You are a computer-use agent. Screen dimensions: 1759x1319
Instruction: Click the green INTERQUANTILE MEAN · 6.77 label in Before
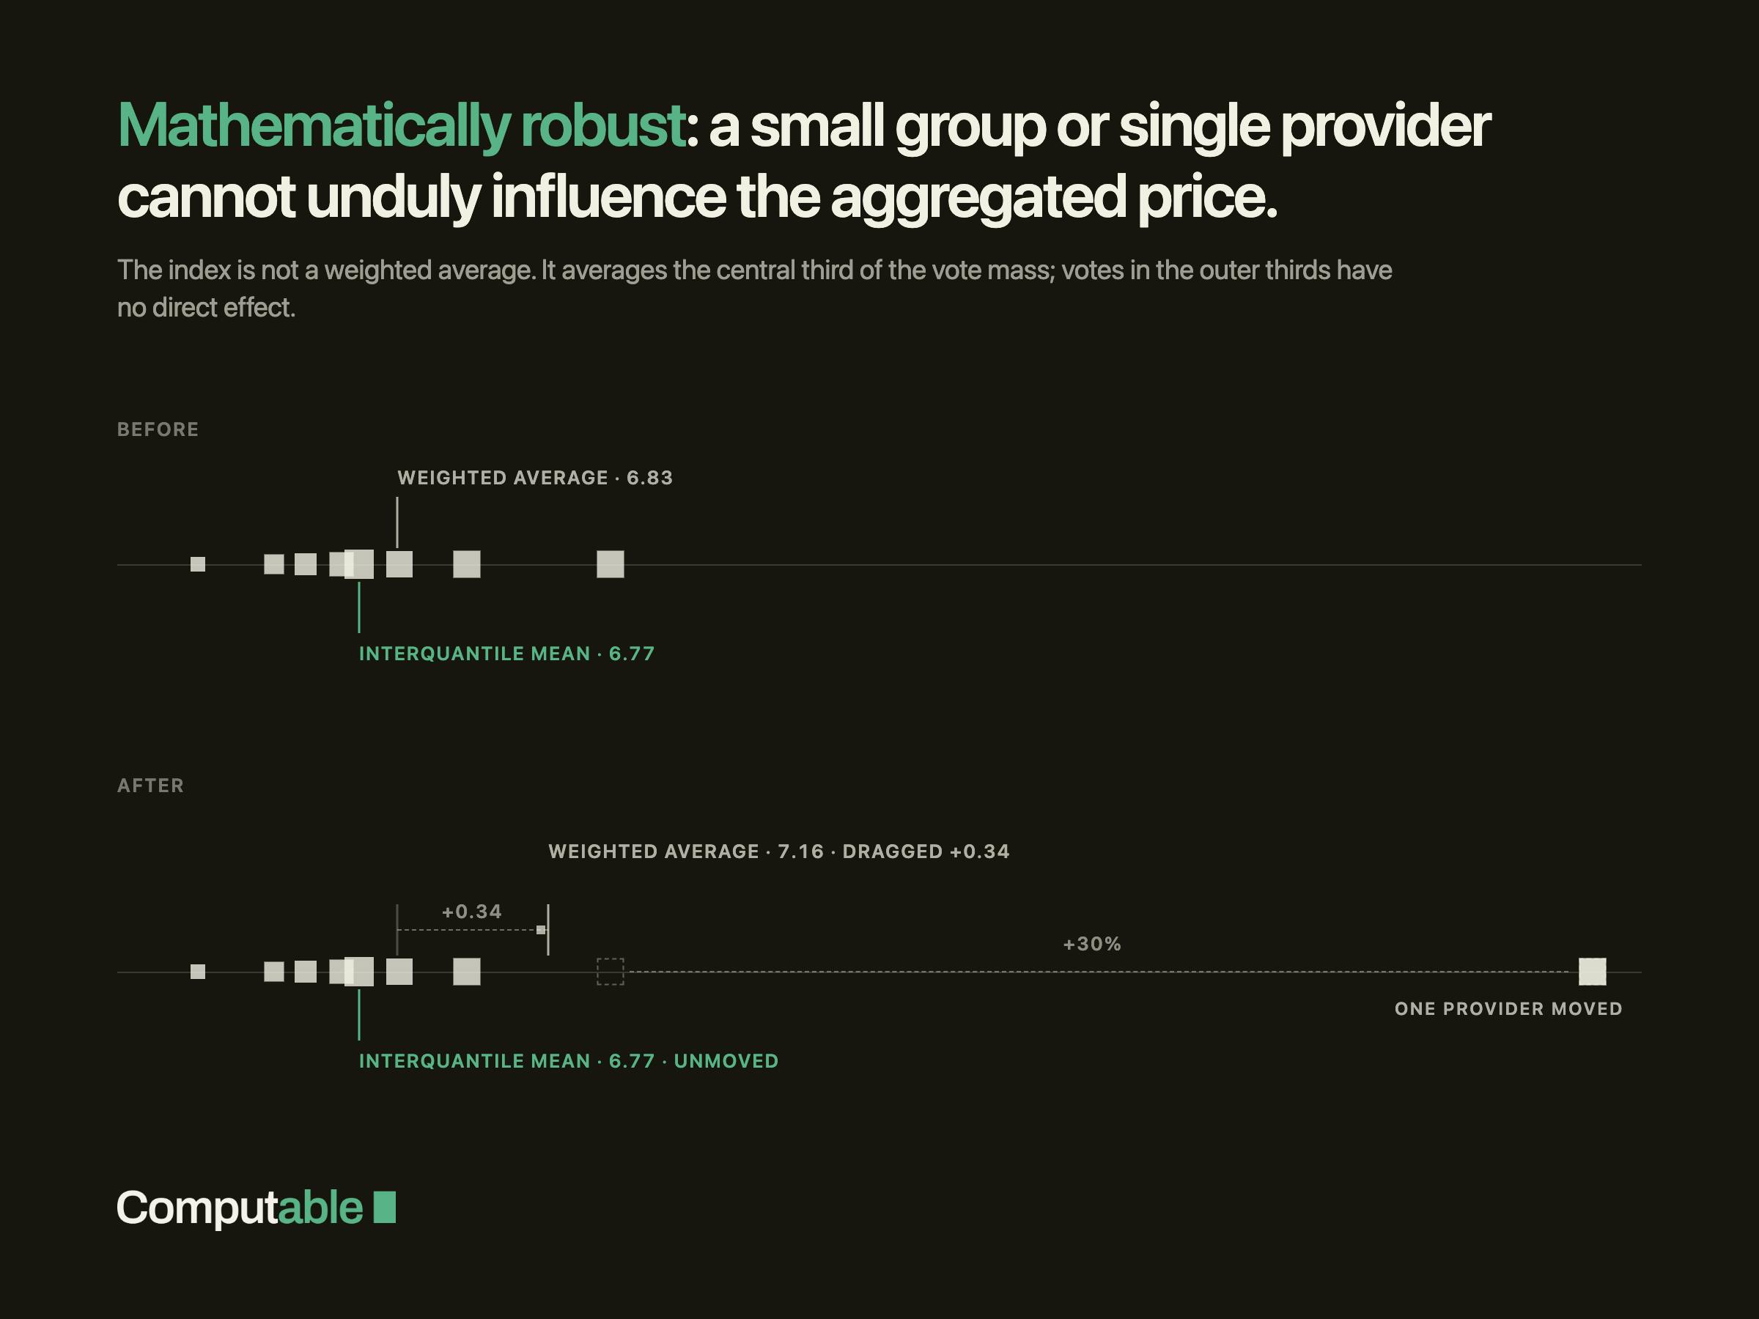coord(506,654)
